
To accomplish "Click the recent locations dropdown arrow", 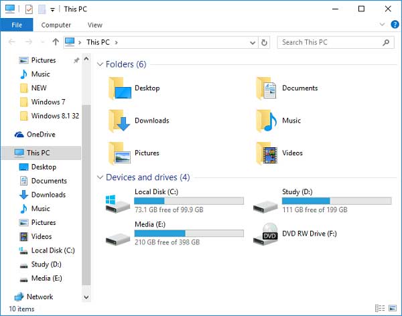I will coord(43,42).
